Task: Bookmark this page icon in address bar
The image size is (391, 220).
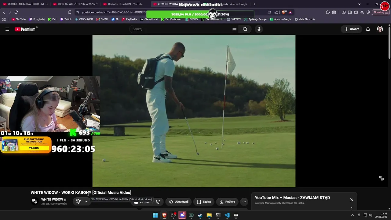Action: [x=70, y=12]
